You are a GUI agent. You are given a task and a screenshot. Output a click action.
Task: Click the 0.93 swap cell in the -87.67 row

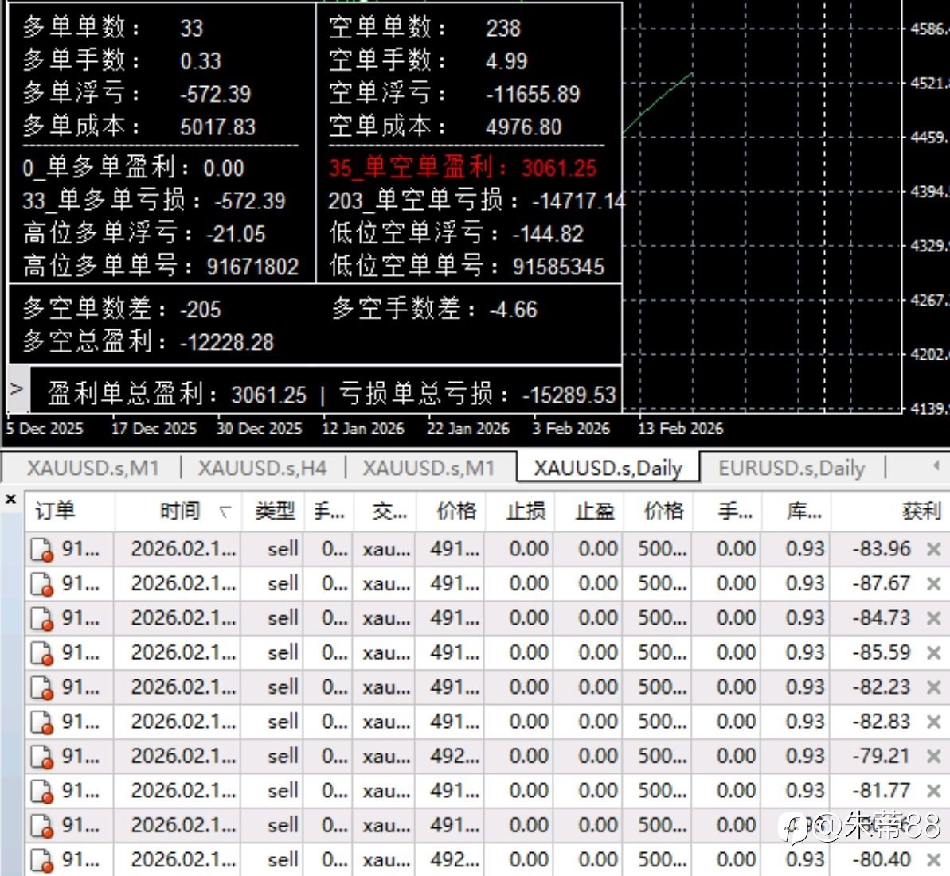pos(804,583)
